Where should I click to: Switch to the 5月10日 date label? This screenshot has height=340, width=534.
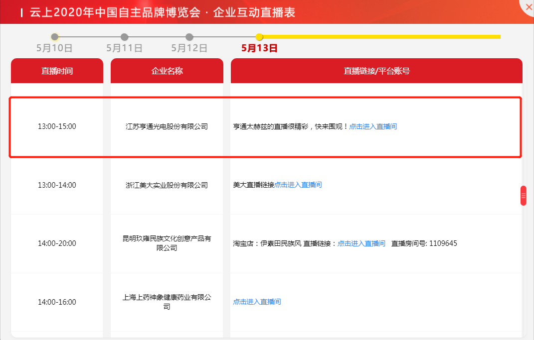click(x=54, y=48)
